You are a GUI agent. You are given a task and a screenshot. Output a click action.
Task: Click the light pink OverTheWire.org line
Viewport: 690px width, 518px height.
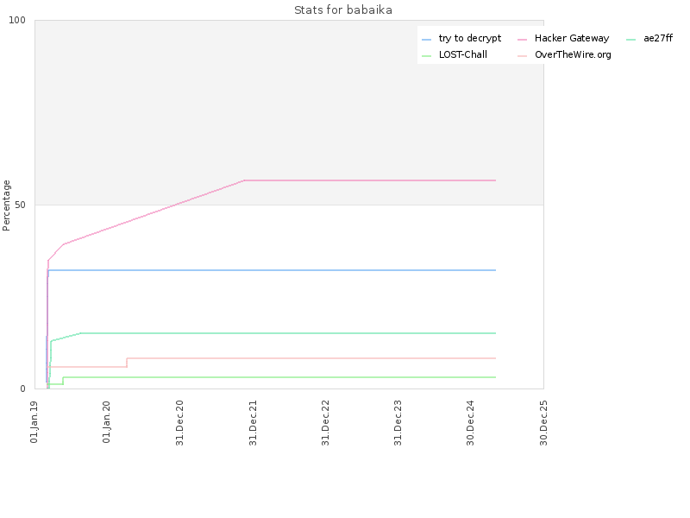(x=311, y=358)
